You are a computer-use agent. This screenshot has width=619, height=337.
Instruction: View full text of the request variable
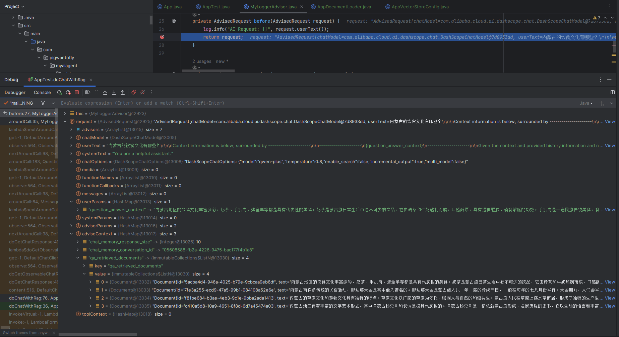(x=610, y=121)
